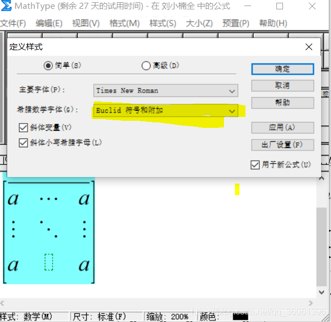Screen dimensions: 331x322
Task: Click the 出厂设置(F) button
Action: [x=282, y=145]
